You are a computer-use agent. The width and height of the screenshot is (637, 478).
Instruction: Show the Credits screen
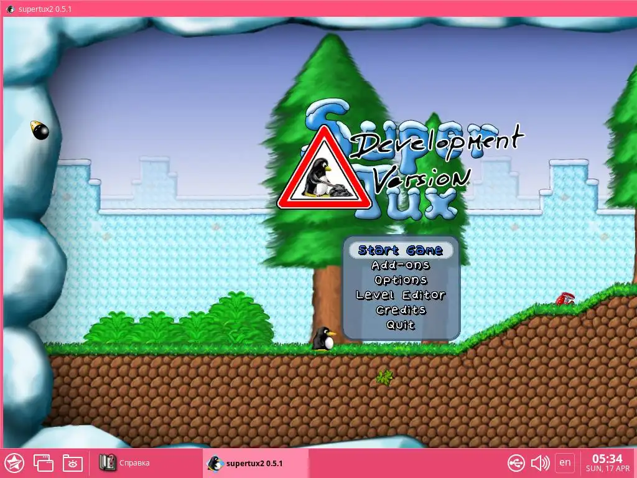coord(401,310)
